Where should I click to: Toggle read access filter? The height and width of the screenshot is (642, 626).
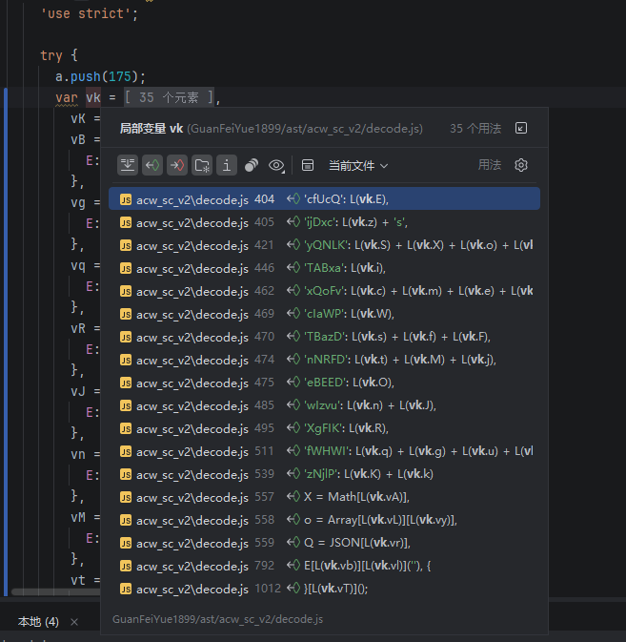(152, 165)
